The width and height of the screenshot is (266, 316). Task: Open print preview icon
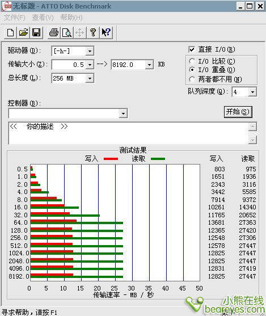(67, 32)
